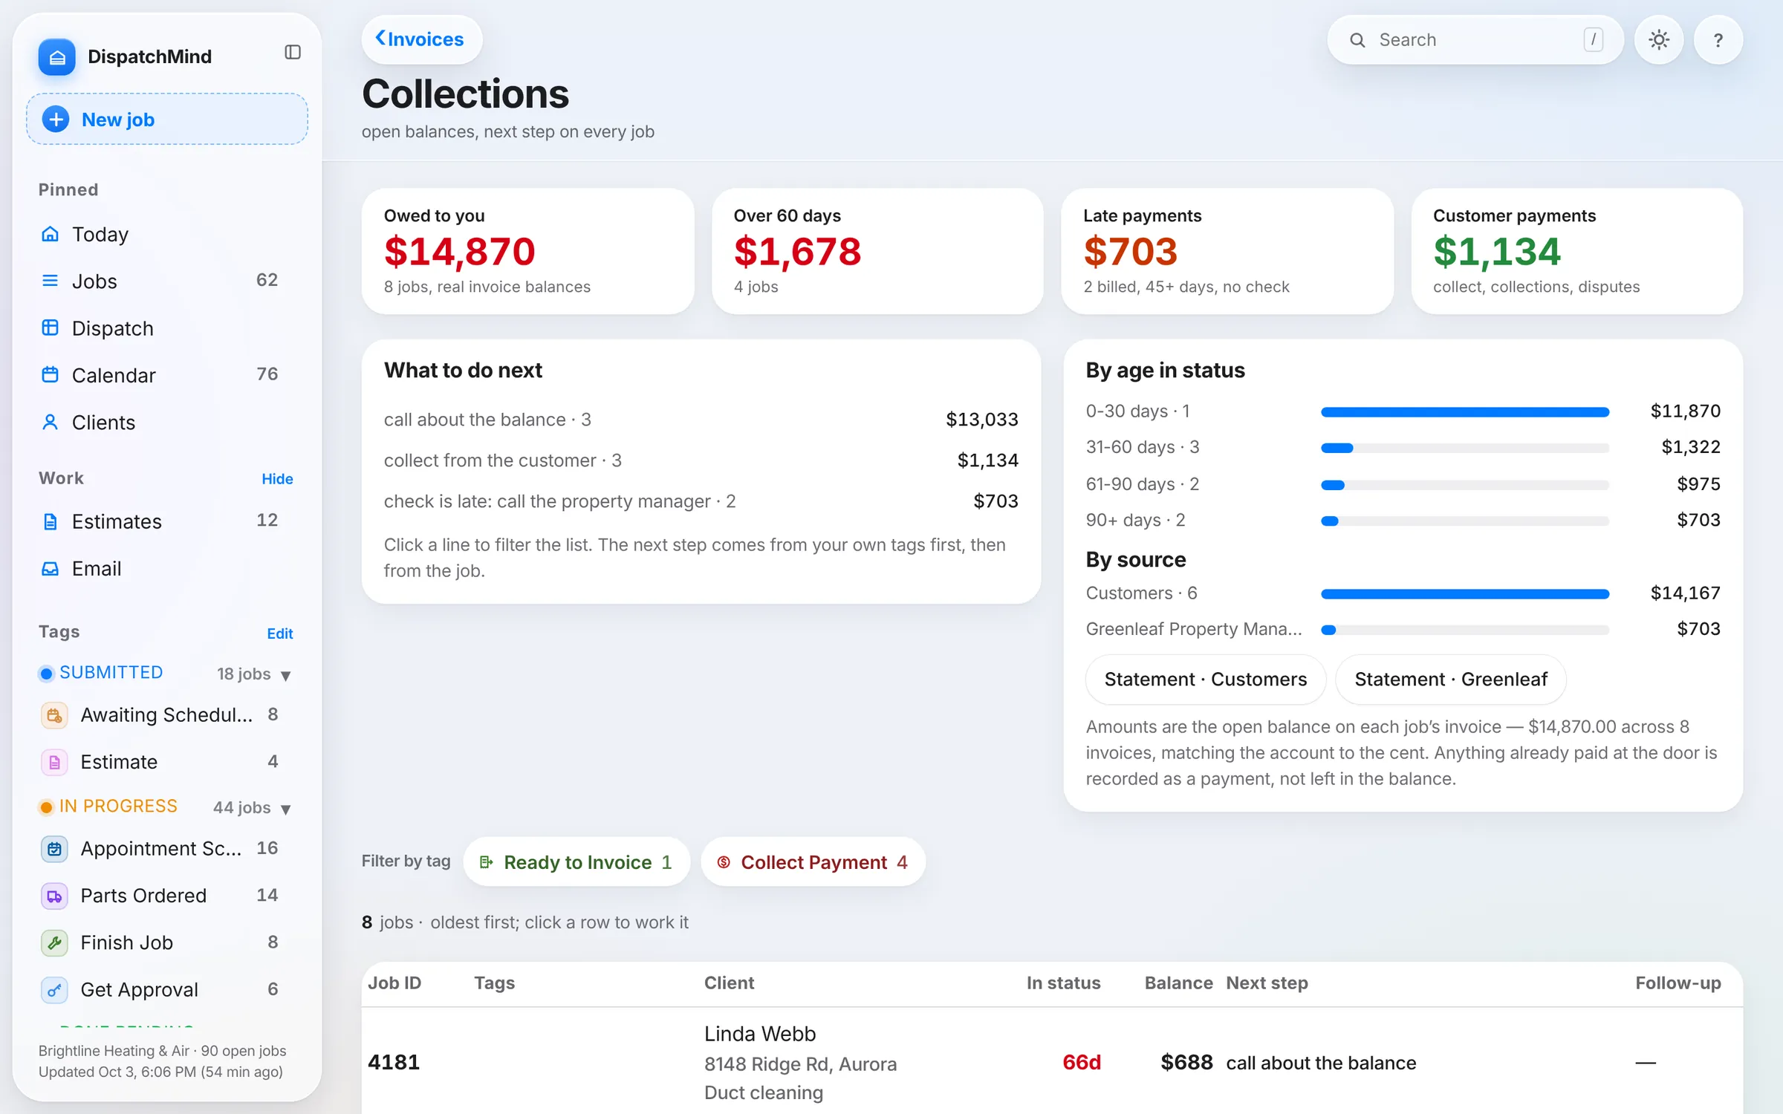Screen dimensions: 1783x1114
Task: Open job 4181 Linda Webb row
Action: click(x=1052, y=1062)
